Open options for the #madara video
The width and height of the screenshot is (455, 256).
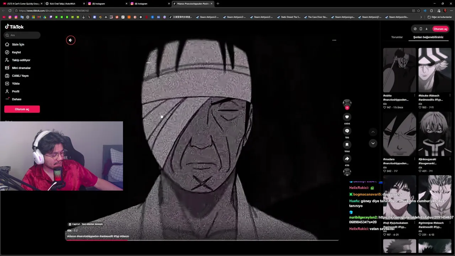414,159
